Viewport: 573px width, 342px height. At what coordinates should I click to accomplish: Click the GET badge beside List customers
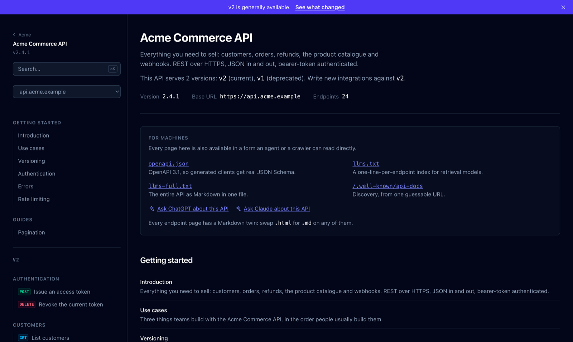click(23, 338)
